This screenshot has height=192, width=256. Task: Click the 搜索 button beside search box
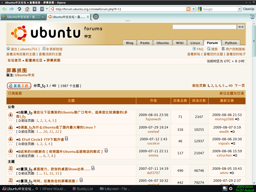coord(241,27)
